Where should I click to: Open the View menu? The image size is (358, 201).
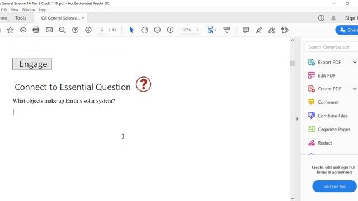[15, 10]
